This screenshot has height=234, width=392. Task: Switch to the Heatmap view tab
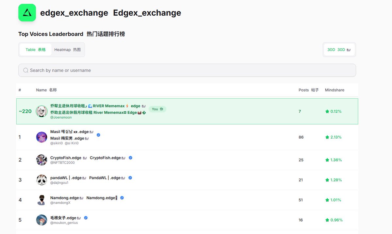pos(67,50)
